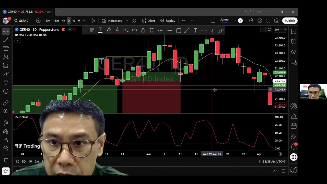327x184 pixels.
Task: Create an Alert
Action: tap(149, 21)
